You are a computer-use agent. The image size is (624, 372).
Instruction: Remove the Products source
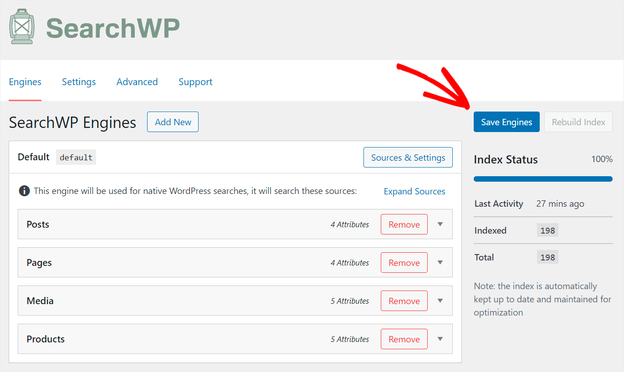(x=404, y=339)
